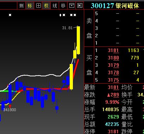Click the 31.81 high price label

point(67,28)
